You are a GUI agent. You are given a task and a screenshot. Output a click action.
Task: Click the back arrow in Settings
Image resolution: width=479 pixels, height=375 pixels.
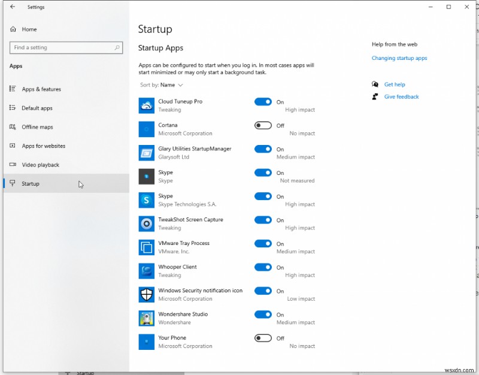(13, 7)
